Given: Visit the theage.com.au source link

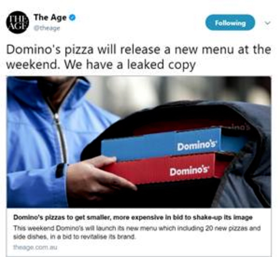Looking at the screenshot, I should point(35,247).
